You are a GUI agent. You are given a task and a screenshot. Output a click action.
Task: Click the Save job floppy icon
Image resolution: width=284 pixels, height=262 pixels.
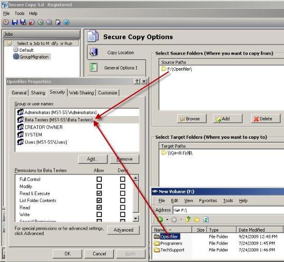click(x=14, y=22)
